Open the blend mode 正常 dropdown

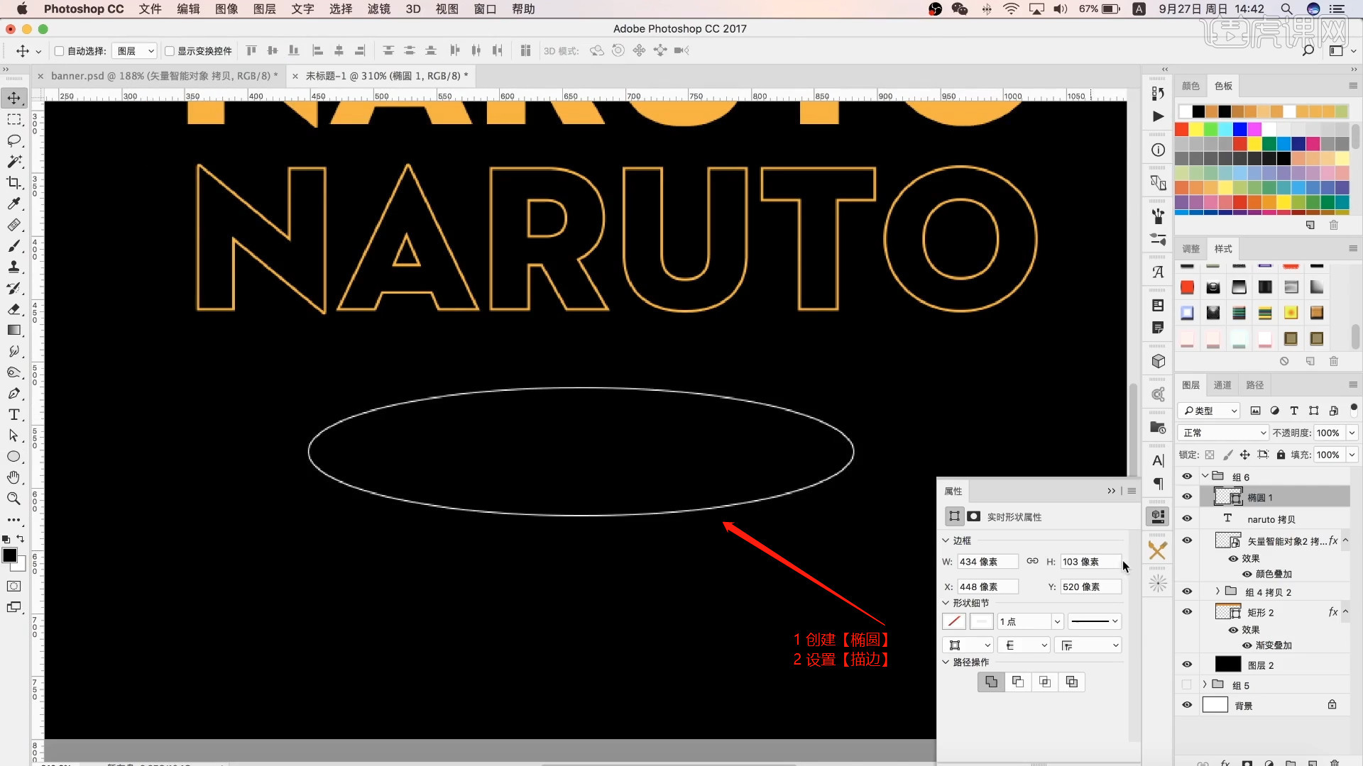1223,433
